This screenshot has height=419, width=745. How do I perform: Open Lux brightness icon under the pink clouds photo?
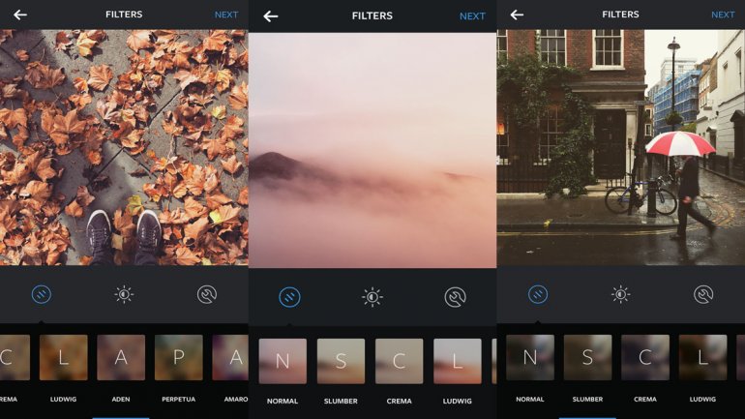372,297
